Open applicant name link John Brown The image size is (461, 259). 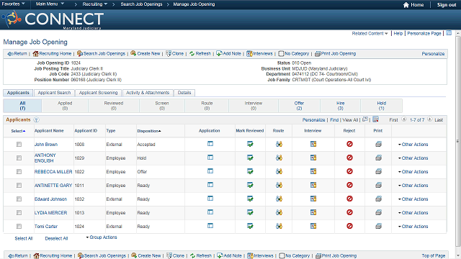click(46, 145)
